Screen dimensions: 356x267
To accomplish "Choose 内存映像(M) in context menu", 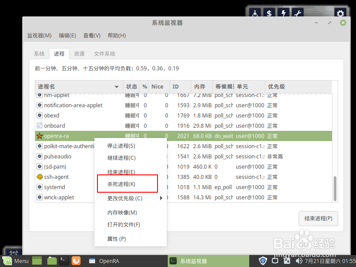I will pyautogui.click(x=130, y=213).
